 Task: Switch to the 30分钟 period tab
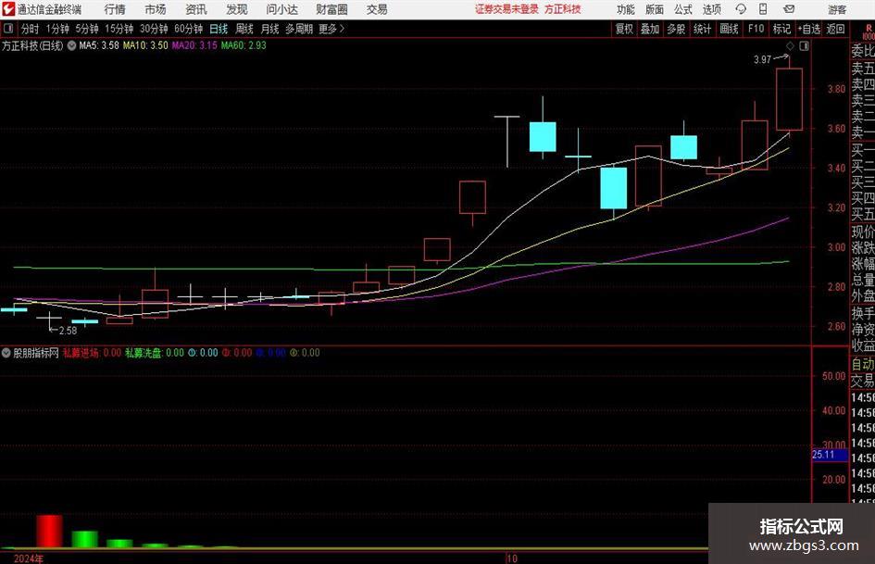click(x=154, y=29)
